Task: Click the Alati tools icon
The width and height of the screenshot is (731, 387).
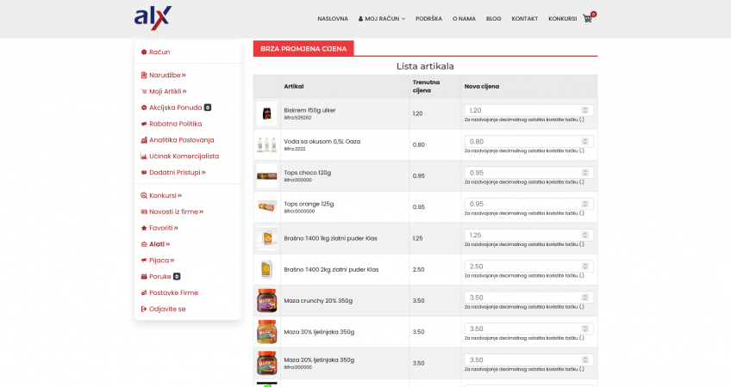Action: point(144,244)
